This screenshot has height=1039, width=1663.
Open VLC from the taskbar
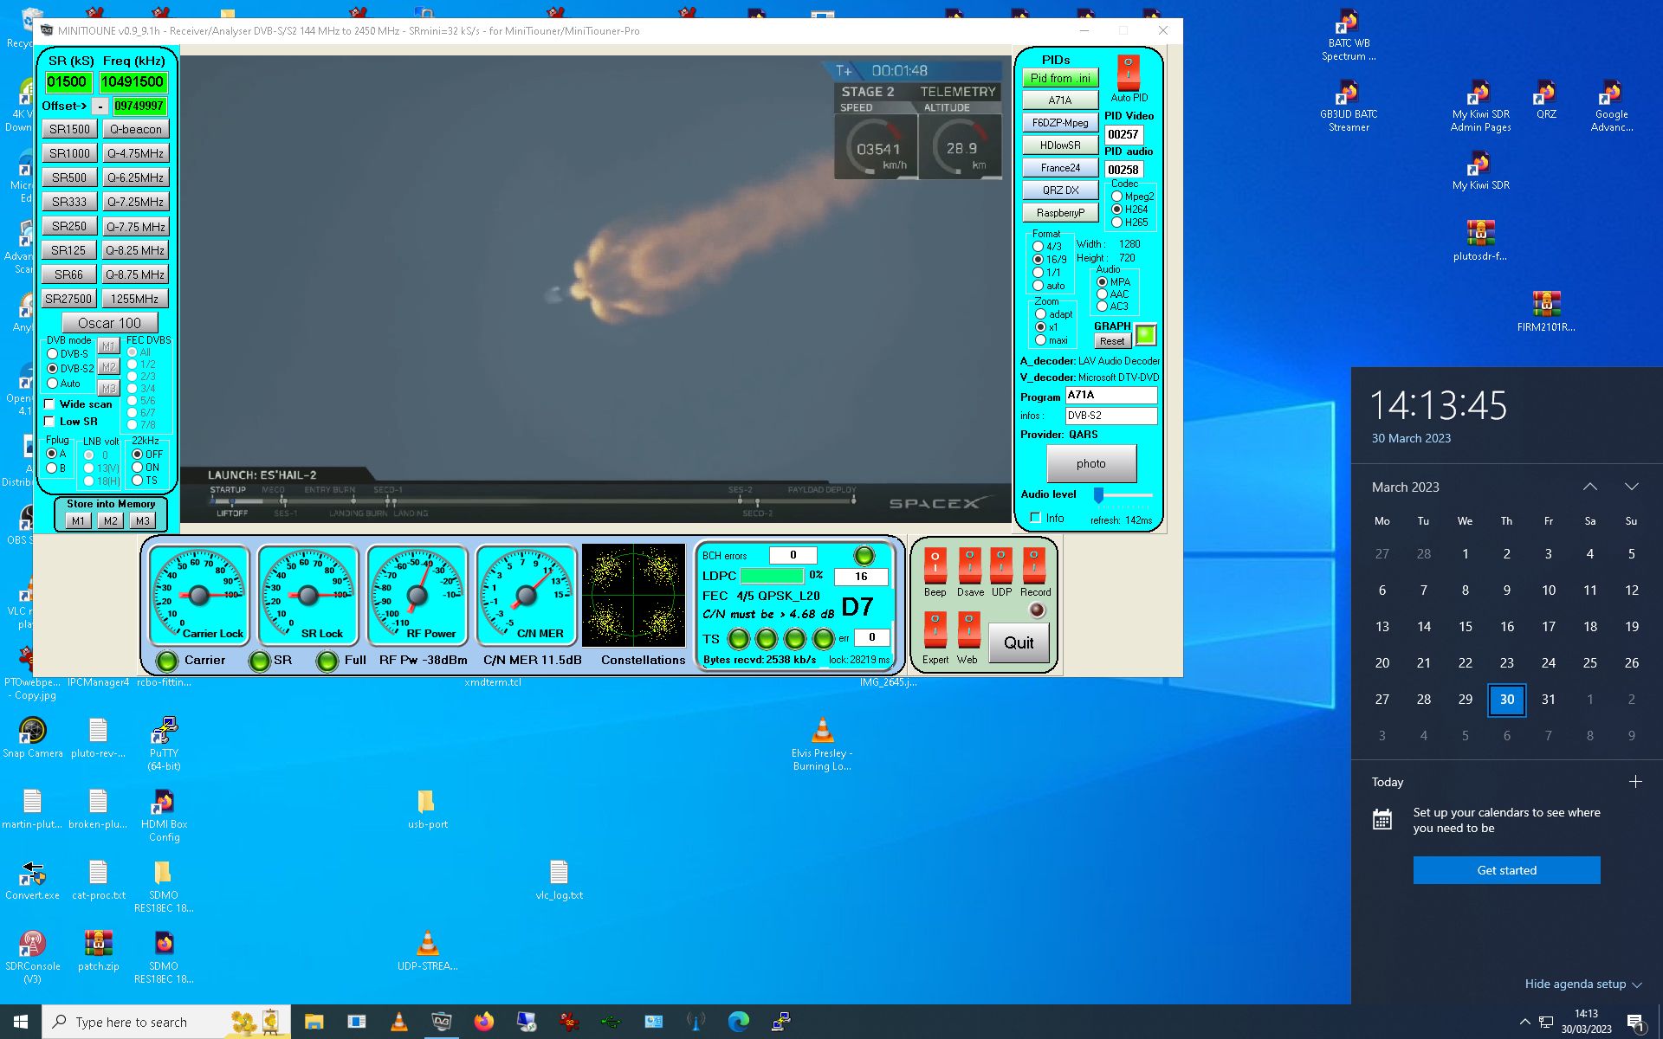coord(398,1022)
